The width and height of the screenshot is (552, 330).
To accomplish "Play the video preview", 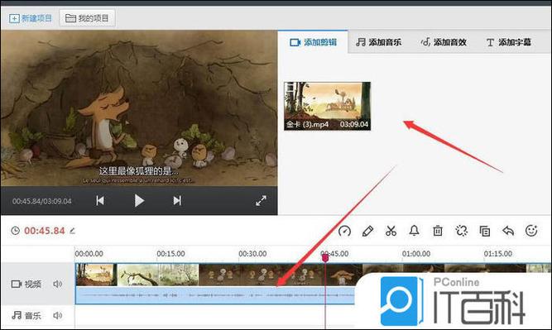I will click(139, 200).
